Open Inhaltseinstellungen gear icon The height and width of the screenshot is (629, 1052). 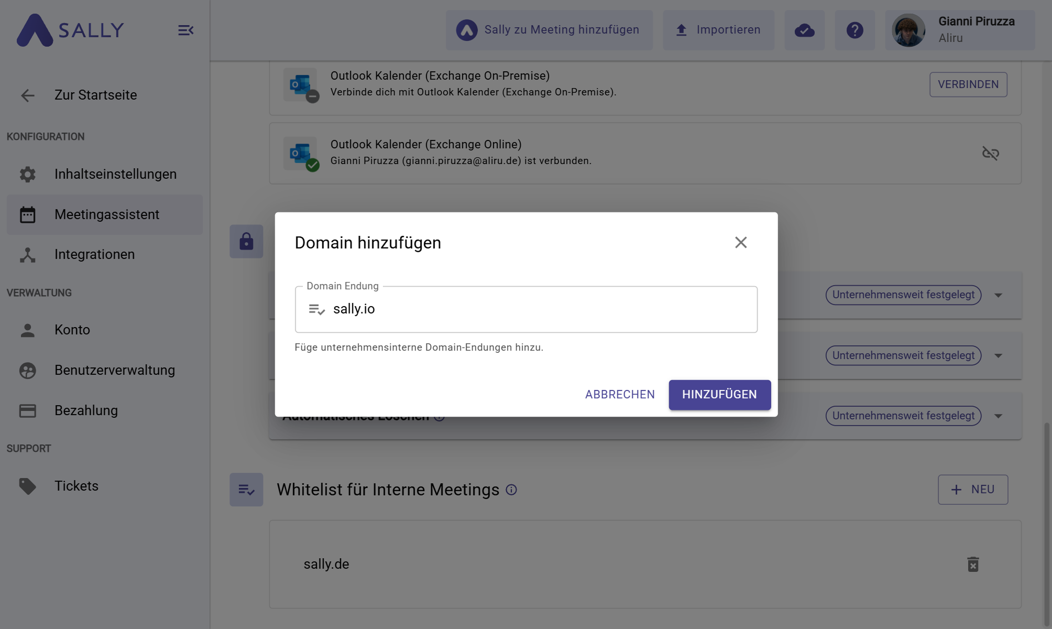coord(27,174)
